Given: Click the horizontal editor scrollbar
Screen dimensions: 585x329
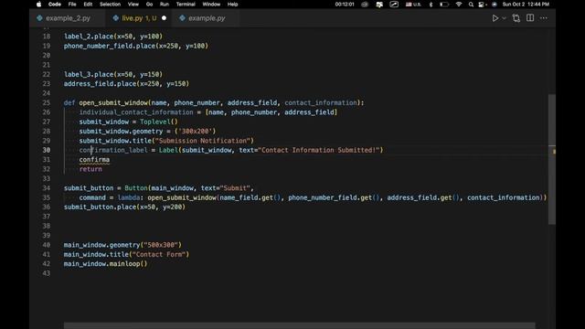Looking at the screenshot, I should [299, 325].
